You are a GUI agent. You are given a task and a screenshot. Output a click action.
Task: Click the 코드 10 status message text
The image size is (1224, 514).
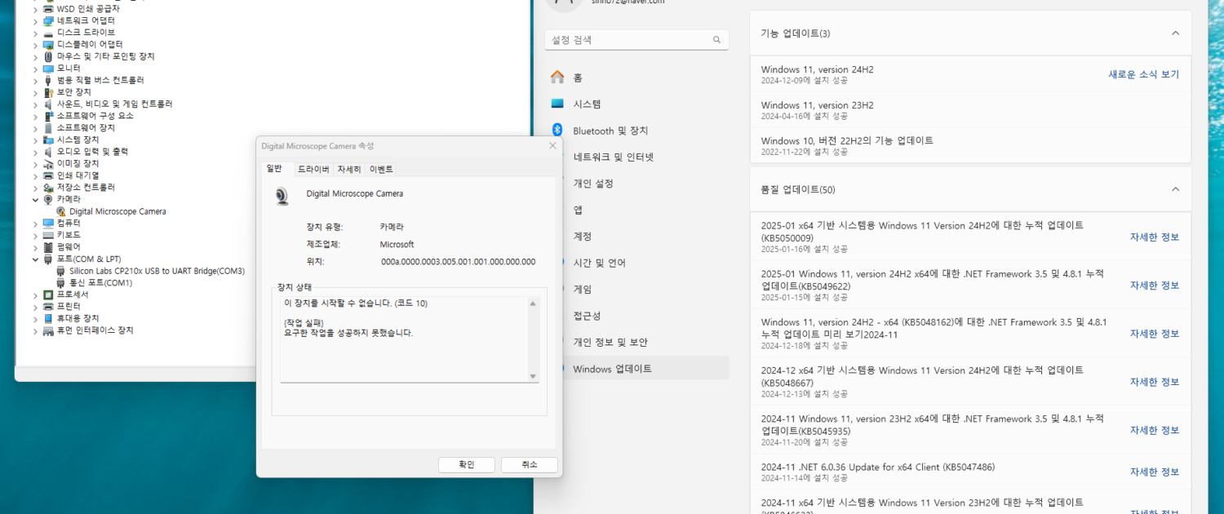356,304
